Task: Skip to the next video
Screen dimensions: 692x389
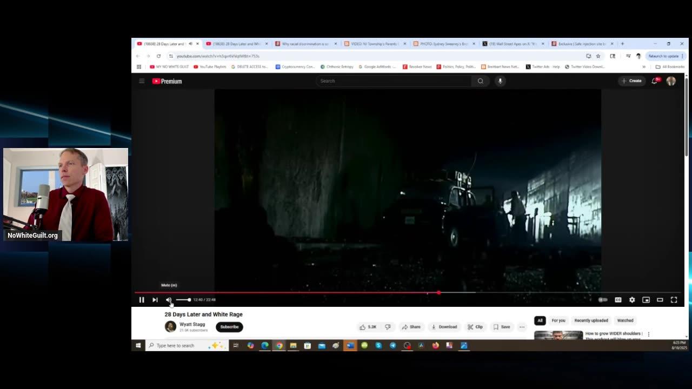Action: point(155,300)
